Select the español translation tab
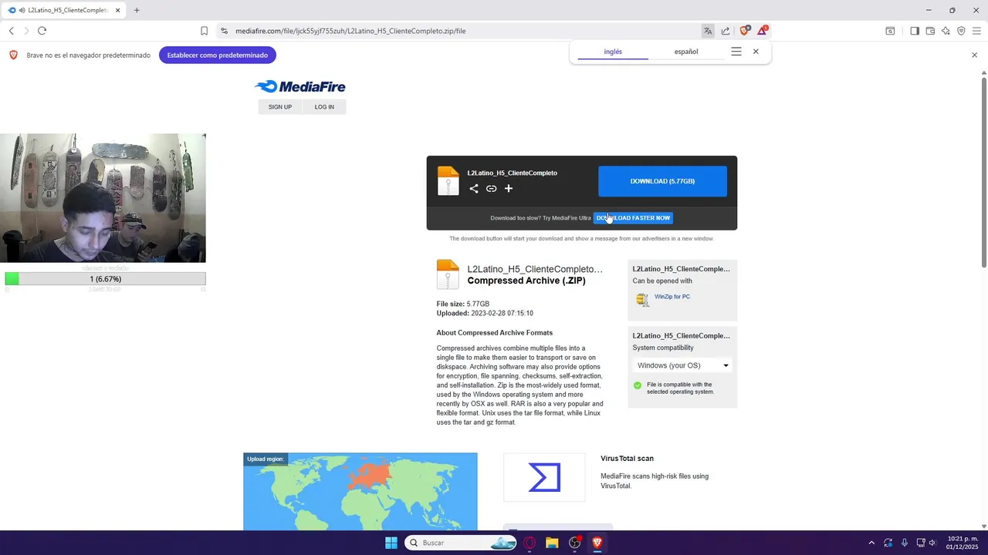Image resolution: width=988 pixels, height=555 pixels. click(686, 52)
